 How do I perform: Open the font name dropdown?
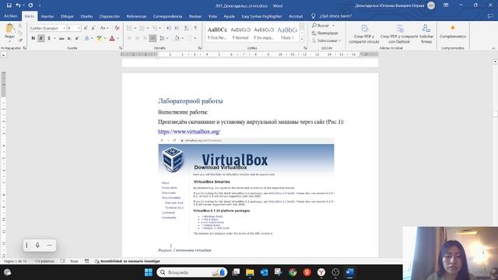pyautogui.click(x=64, y=28)
